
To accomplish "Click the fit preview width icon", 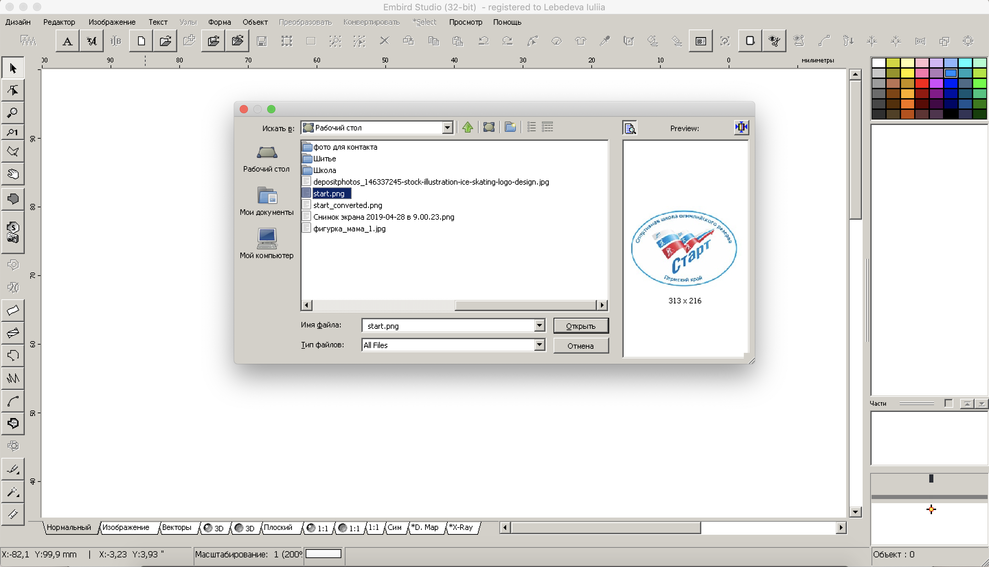I will click(x=741, y=127).
